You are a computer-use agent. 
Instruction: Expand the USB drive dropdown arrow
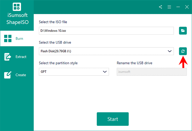(169, 51)
